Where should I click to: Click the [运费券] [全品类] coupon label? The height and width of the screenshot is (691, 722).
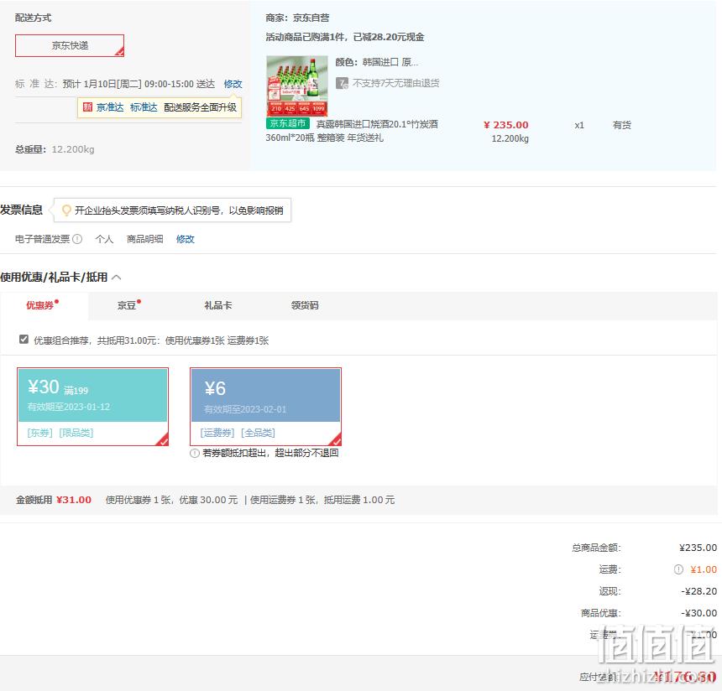click(x=237, y=433)
